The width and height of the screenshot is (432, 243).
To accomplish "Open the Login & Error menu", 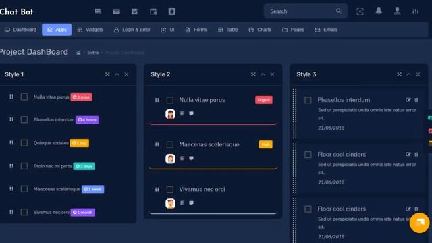I will (x=132, y=30).
